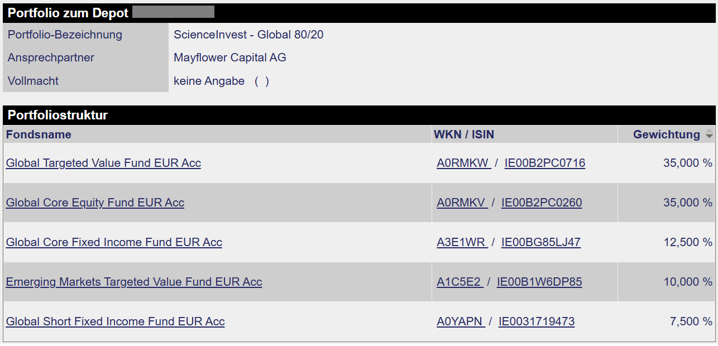The width and height of the screenshot is (718, 346).
Task: Open ISIN IE0031719473 link
Action: (537, 321)
